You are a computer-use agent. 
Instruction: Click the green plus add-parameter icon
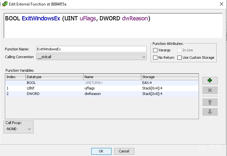coord(210,80)
